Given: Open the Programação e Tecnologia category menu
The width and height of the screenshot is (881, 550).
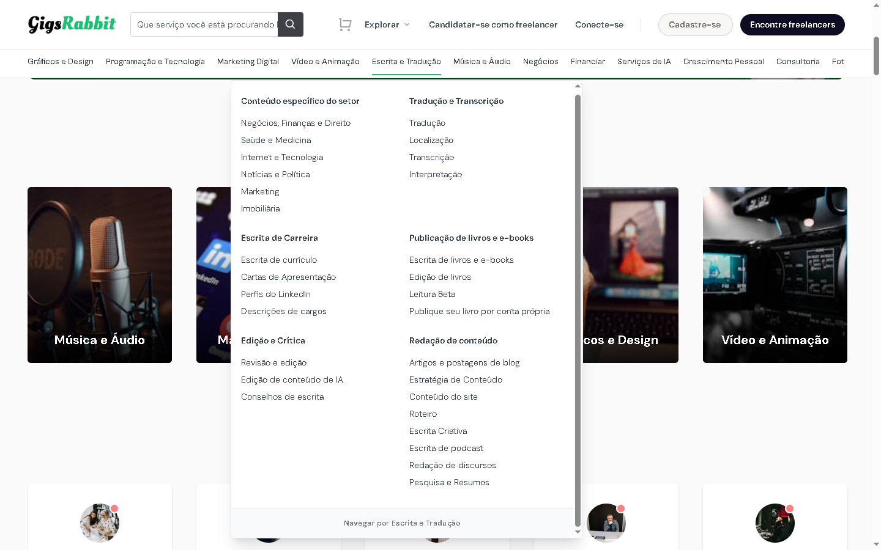Looking at the screenshot, I should 155,62.
